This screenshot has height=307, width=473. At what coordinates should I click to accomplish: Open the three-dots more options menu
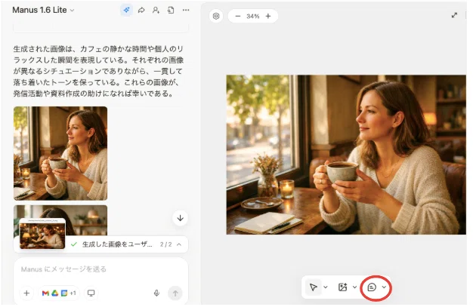coord(186,11)
